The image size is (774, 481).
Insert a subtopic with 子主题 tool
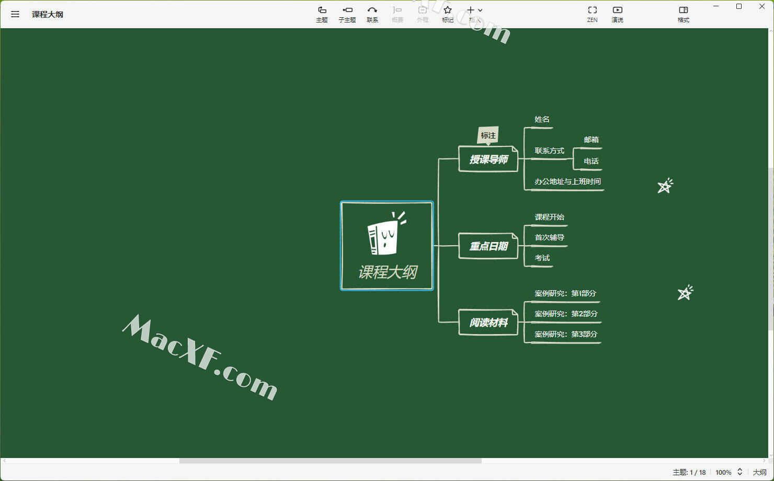pos(347,14)
